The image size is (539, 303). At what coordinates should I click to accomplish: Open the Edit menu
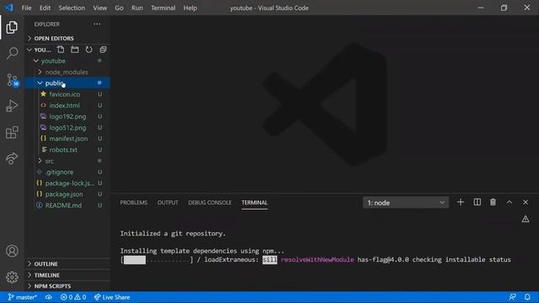click(x=45, y=8)
